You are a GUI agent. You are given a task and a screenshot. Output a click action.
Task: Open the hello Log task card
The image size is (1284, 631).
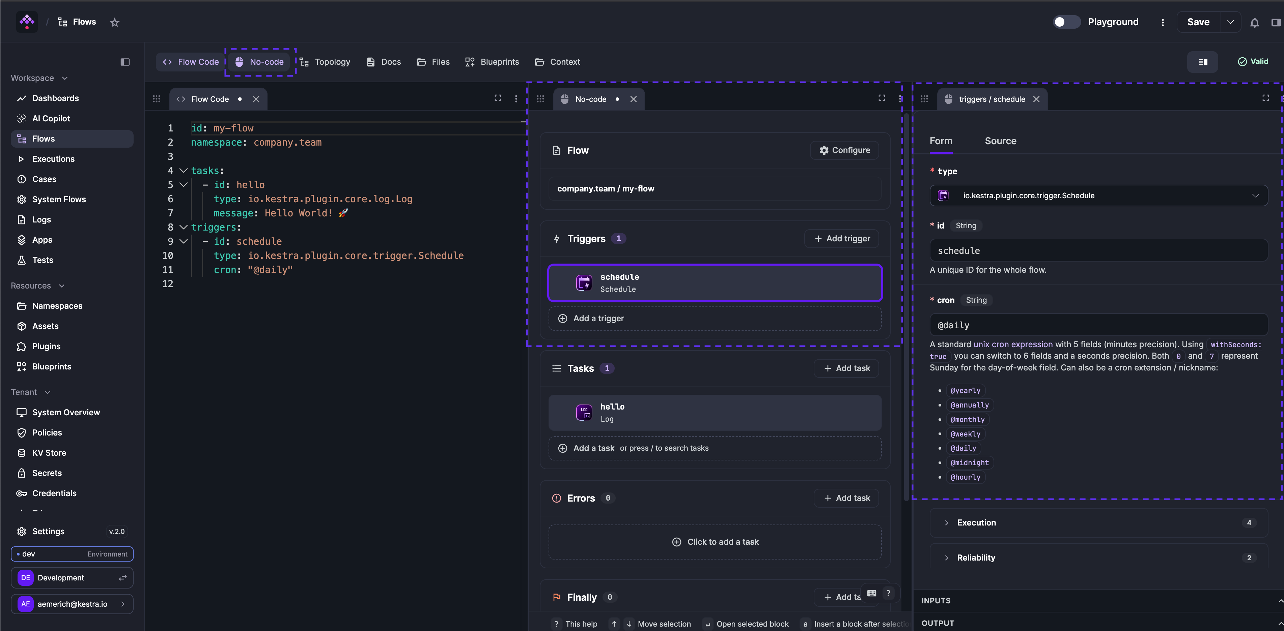715,413
